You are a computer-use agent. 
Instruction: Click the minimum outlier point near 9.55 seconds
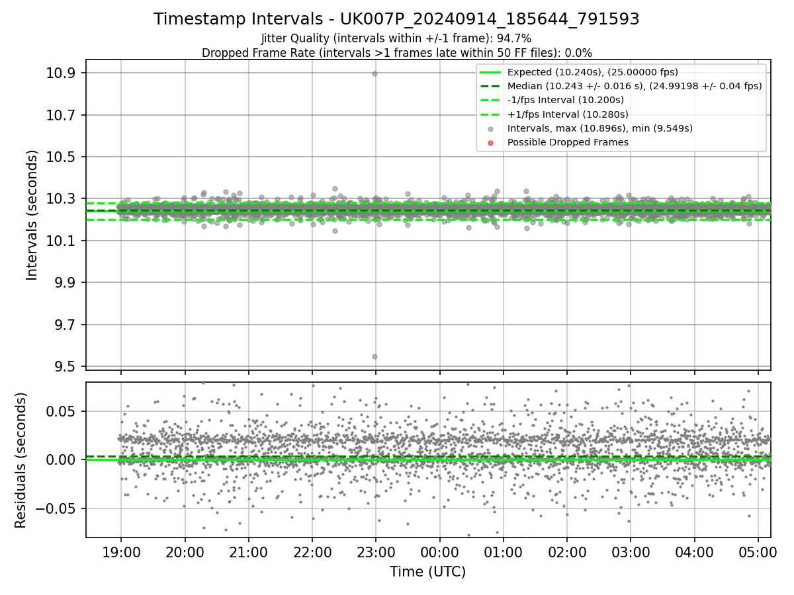point(375,356)
